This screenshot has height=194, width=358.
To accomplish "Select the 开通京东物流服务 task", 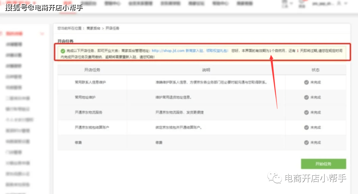I will pos(89,112).
